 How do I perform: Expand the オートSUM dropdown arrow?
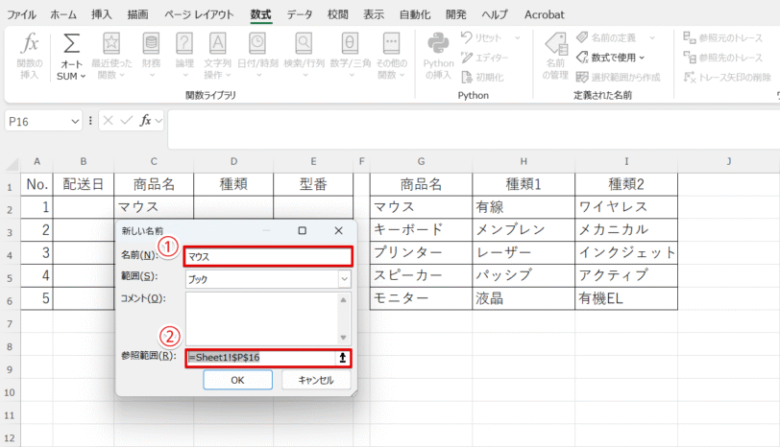click(83, 76)
